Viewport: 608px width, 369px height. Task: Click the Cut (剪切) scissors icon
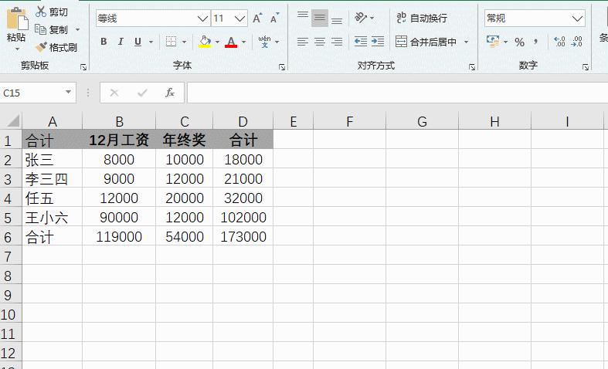[40, 12]
